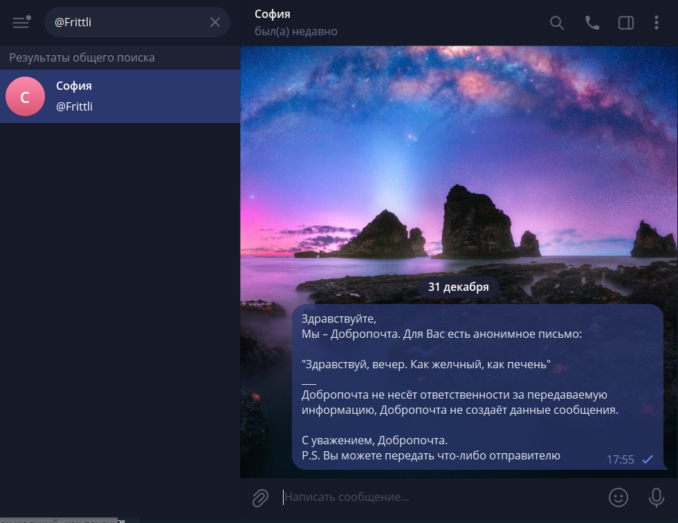The image size is (678, 523).
Task: Search within the София chat
Action: 556,23
